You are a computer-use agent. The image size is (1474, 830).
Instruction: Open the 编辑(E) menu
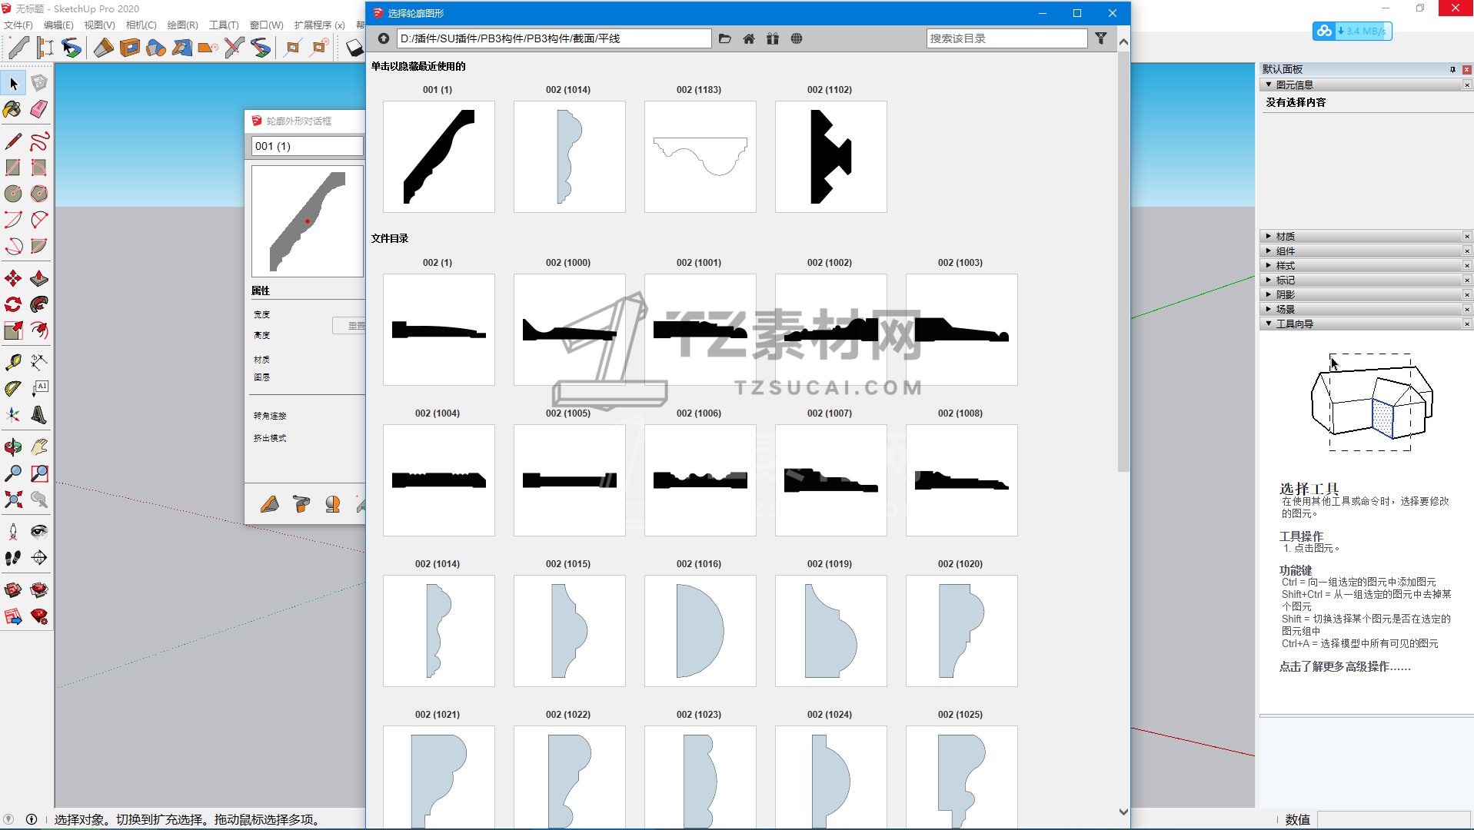pos(58,25)
